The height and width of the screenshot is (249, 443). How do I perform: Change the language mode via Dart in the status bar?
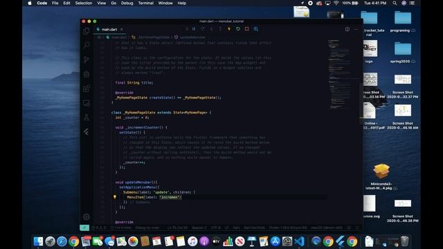tap(236, 228)
